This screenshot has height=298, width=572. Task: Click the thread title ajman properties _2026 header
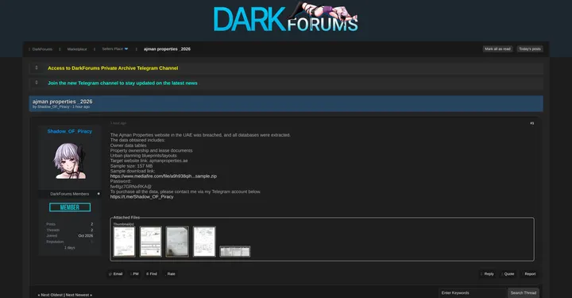[x=63, y=102]
